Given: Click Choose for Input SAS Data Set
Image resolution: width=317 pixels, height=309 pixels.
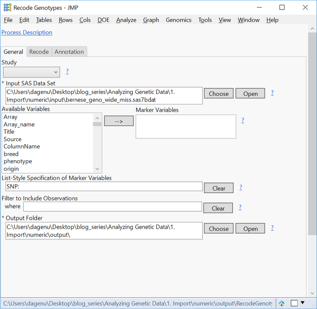Looking at the screenshot, I should tap(219, 94).
